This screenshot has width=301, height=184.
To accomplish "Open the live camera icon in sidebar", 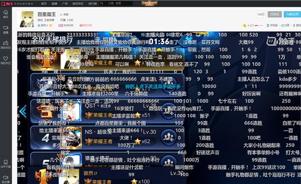I will coord(6,28).
